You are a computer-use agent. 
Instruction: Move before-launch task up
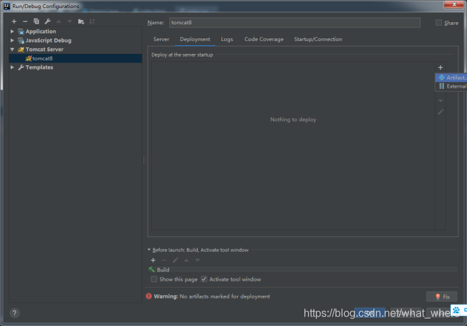186,260
